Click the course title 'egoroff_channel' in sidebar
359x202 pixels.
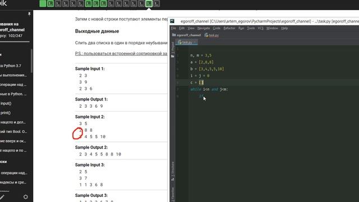[12, 30]
